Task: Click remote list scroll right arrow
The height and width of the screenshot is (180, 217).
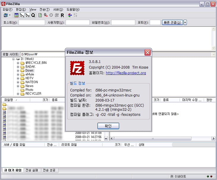Action: tap(213, 138)
